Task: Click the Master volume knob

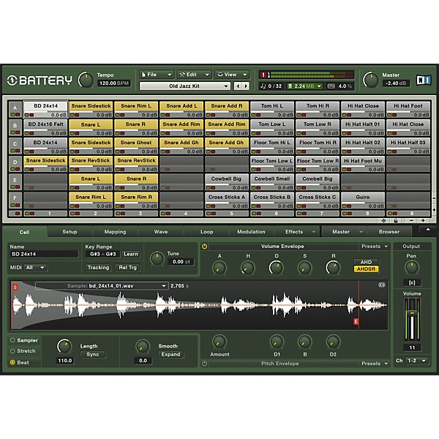Action: tap(371, 80)
